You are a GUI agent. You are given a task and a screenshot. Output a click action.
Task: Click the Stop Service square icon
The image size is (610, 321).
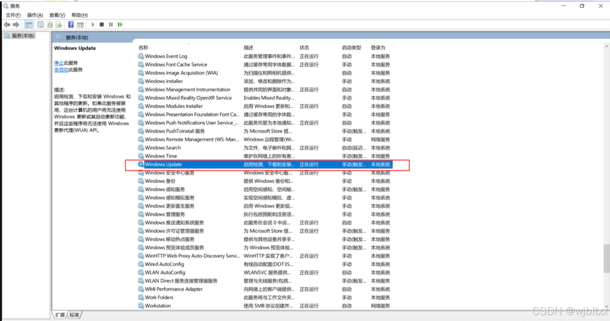click(x=102, y=24)
